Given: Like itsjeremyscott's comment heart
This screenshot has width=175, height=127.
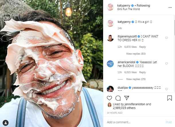Looking at the screenshot, I should (166, 38).
